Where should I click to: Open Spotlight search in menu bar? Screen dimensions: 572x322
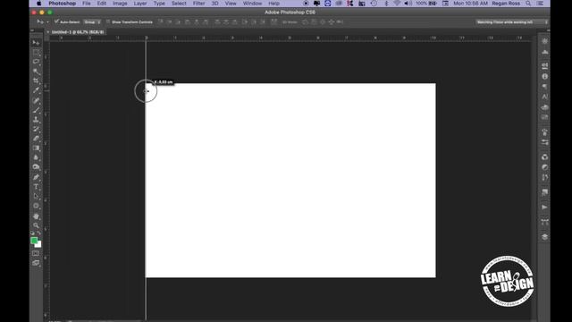(528, 4)
